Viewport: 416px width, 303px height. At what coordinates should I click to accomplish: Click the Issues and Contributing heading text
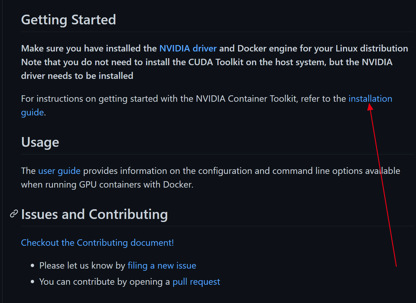tap(94, 214)
